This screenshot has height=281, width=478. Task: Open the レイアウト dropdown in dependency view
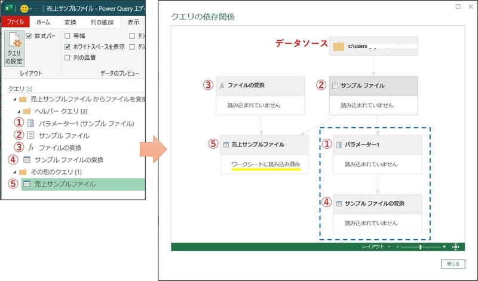tap(376, 246)
